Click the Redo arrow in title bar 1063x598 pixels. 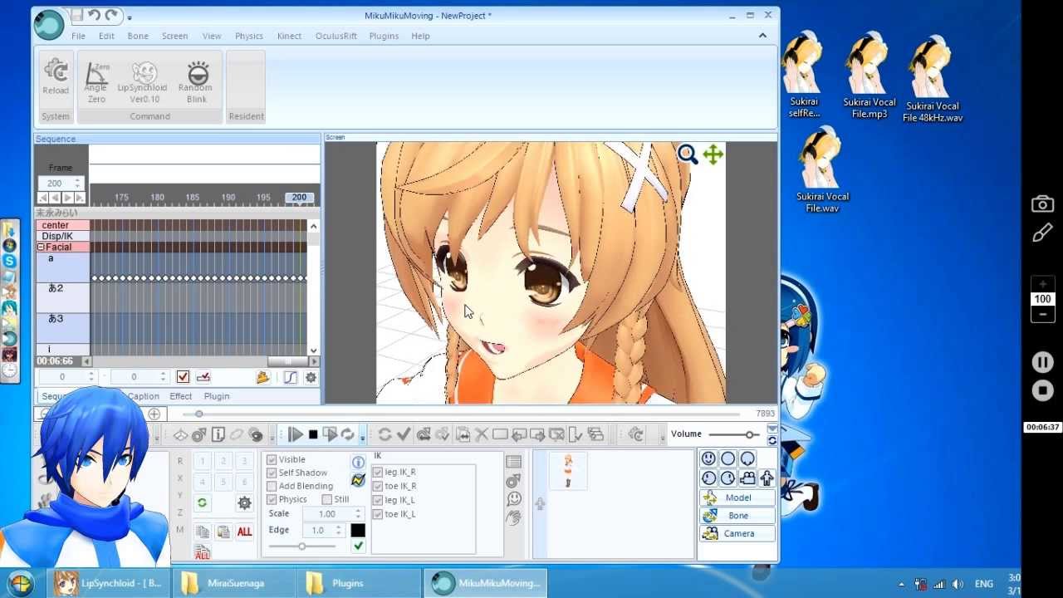(x=111, y=15)
